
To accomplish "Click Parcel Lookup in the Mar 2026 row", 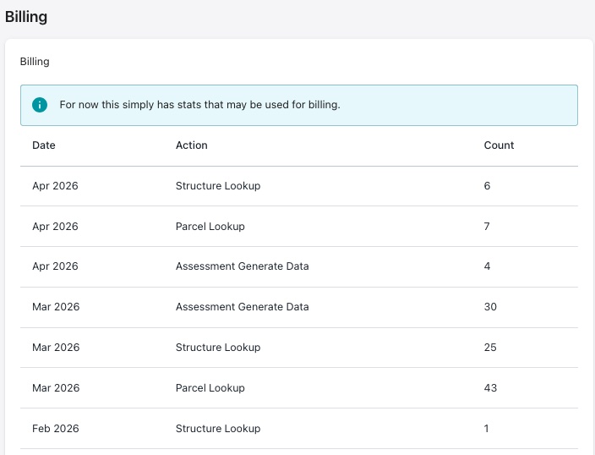I will pyautogui.click(x=210, y=388).
